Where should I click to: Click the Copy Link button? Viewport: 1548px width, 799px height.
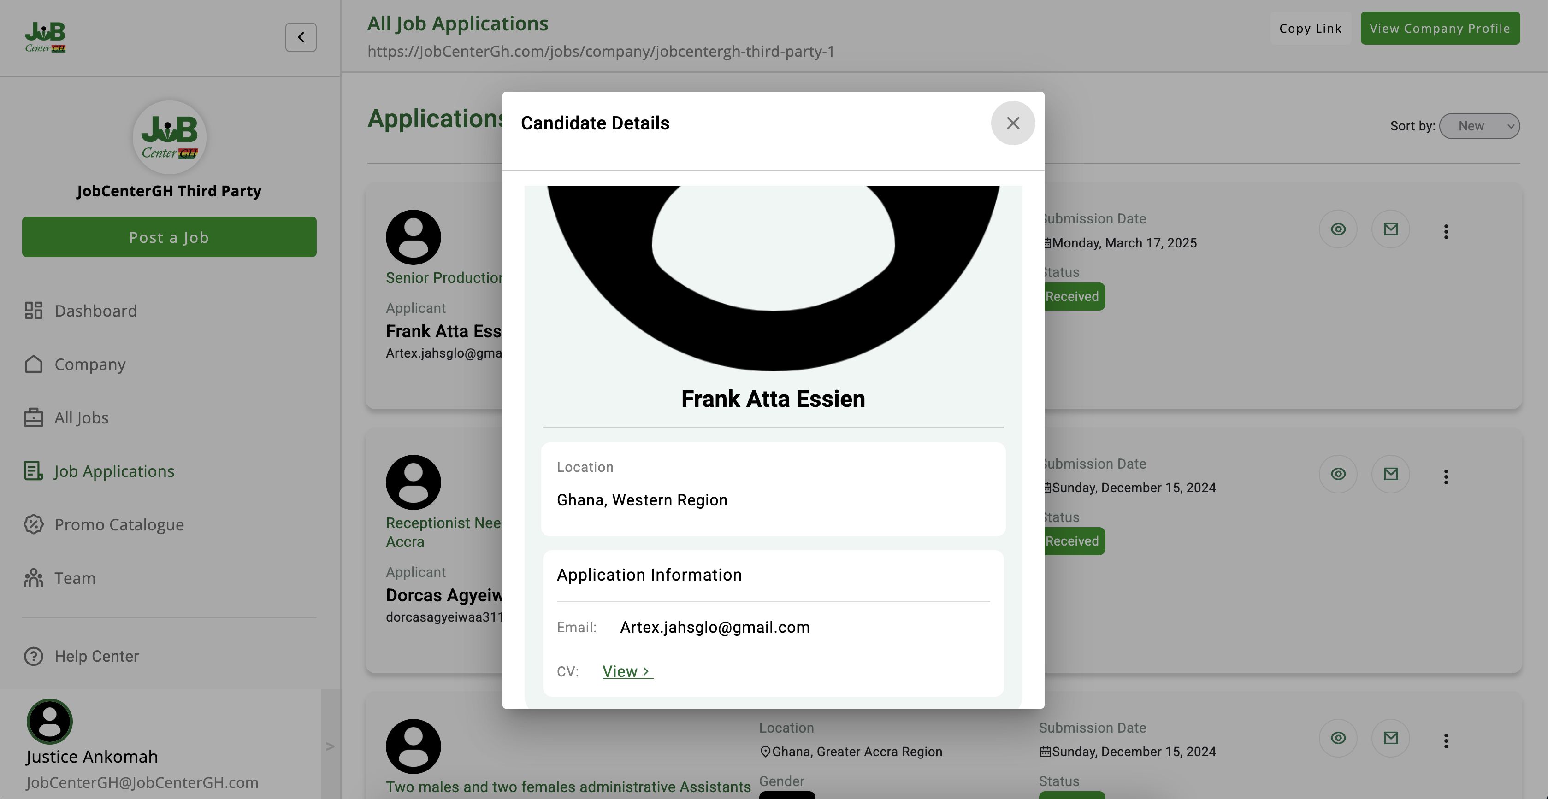1310,28
